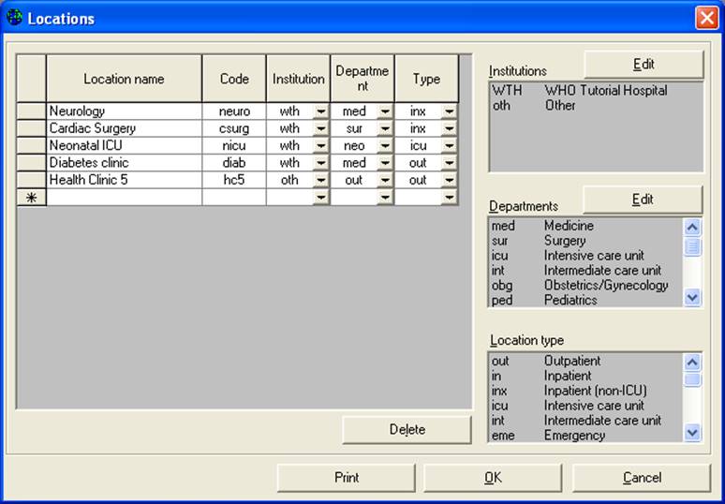Open Type dropdown in the new blank row
Image resolution: width=725 pixels, height=504 pixels.
[x=449, y=198]
